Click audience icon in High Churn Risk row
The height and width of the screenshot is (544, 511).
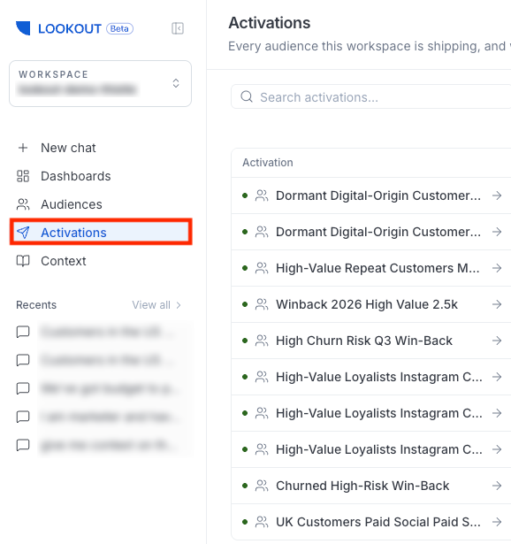[x=262, y=341]
